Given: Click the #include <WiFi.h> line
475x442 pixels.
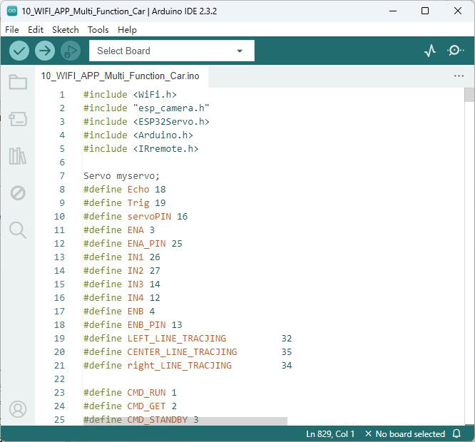Looking at the screenshot, I should point(130,94).
